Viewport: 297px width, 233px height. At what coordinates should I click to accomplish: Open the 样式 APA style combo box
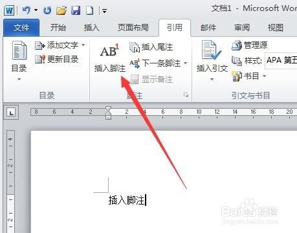point(281,60)
